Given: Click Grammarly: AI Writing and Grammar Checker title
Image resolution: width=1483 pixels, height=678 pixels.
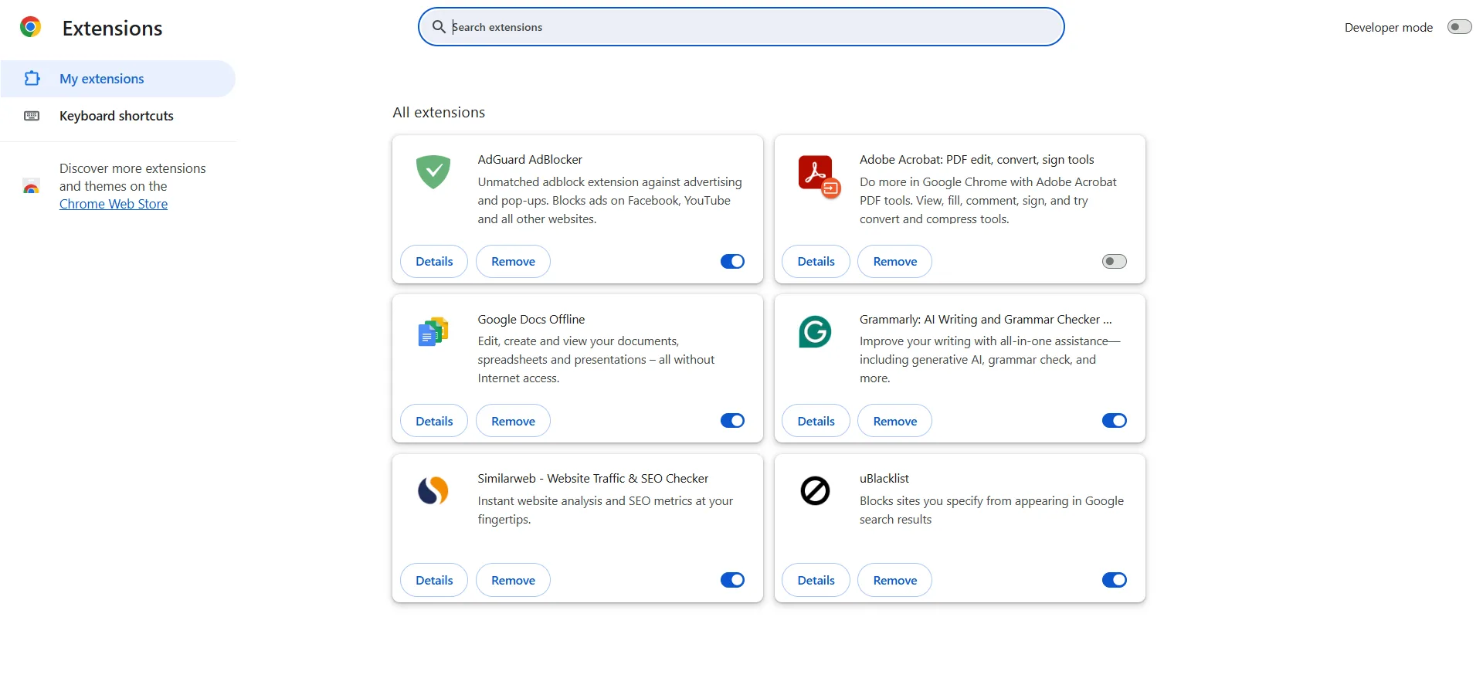Looking at the screenshot, I should click(x=986, y=320).
